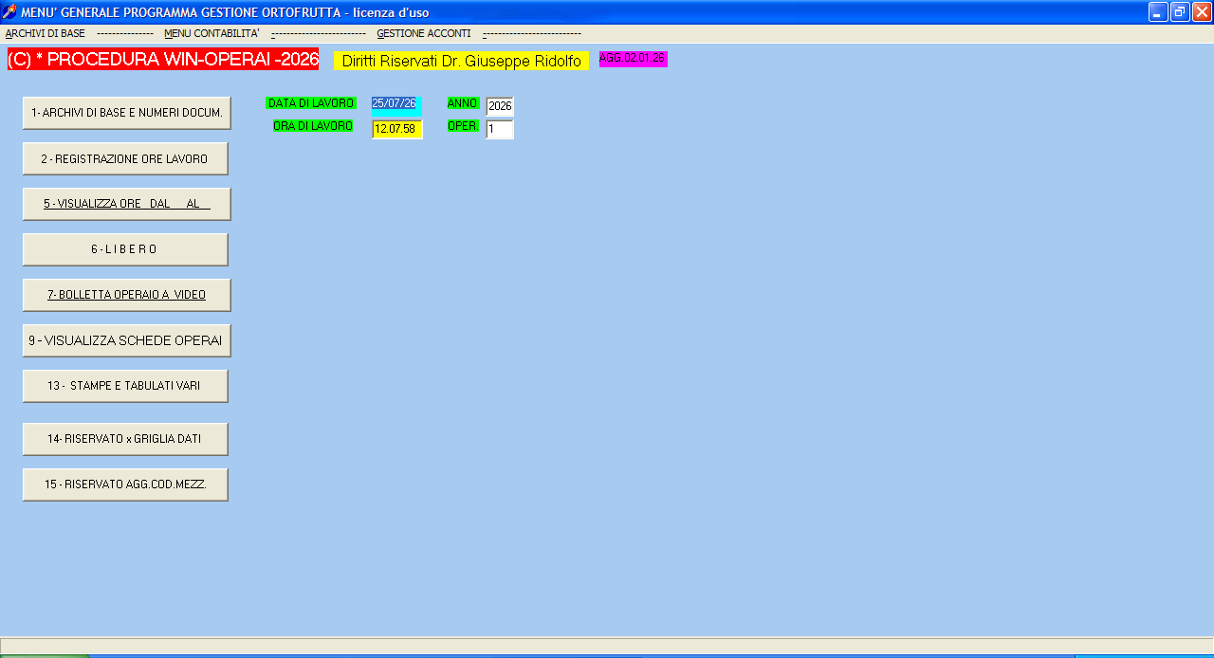The height and width of the screenshot is (658, 1214).
Task: Launch 2 - REGISTRAZIONE ORE LAVORO
Action: tap(125, 159)
